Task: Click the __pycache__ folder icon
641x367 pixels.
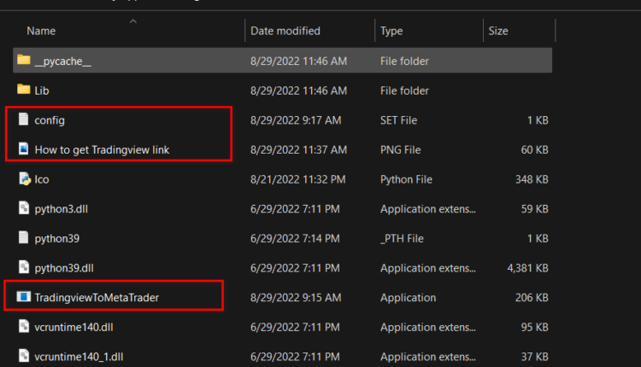Action: point(24,61)
